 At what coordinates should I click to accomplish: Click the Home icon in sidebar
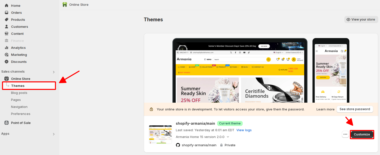(7, 6)
